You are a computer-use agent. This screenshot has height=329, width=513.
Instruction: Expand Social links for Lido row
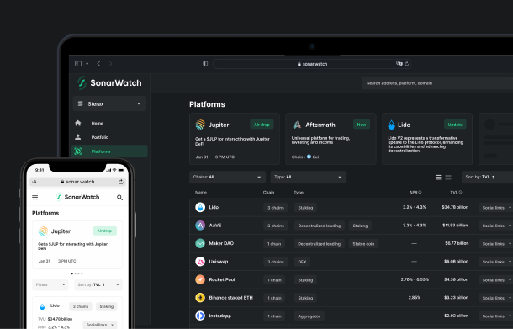click(x=496, y=208)
